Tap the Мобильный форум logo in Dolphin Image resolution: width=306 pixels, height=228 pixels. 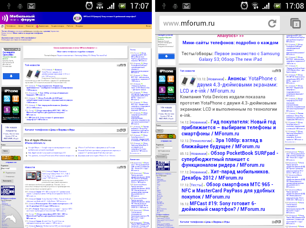point(18,18)
